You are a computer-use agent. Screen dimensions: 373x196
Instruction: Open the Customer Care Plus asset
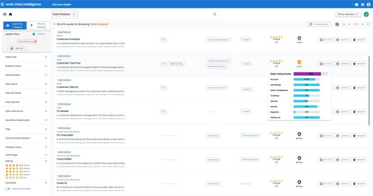[69, 63]
